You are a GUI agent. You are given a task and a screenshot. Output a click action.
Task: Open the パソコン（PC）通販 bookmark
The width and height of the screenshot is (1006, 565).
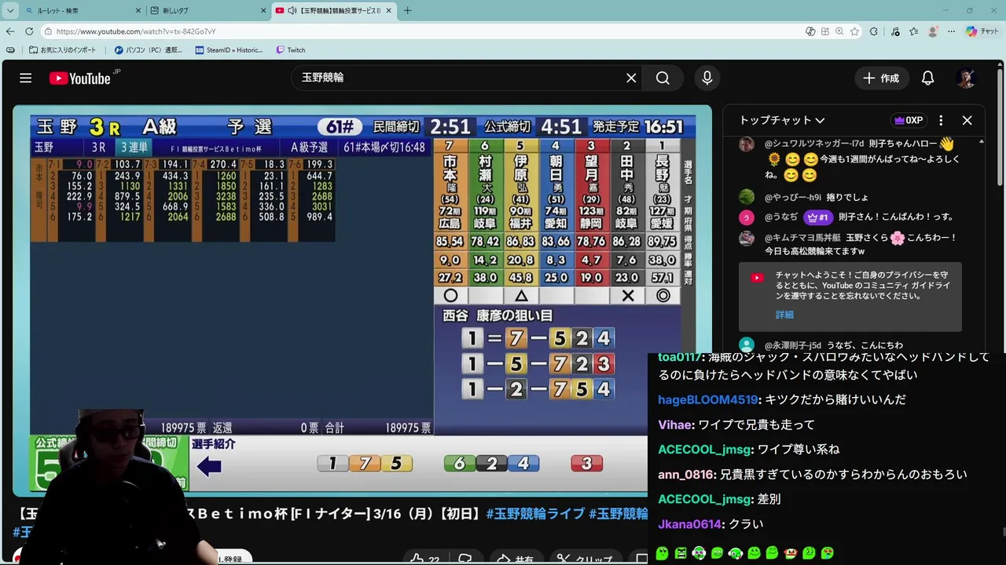pyautogui.click(x=149, y=50)
